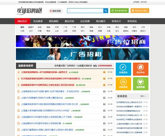165x136 pixels.
Task: Click lightbulb icon on the 杭州最新夜场KTV listing
Action: coord(18,85)
